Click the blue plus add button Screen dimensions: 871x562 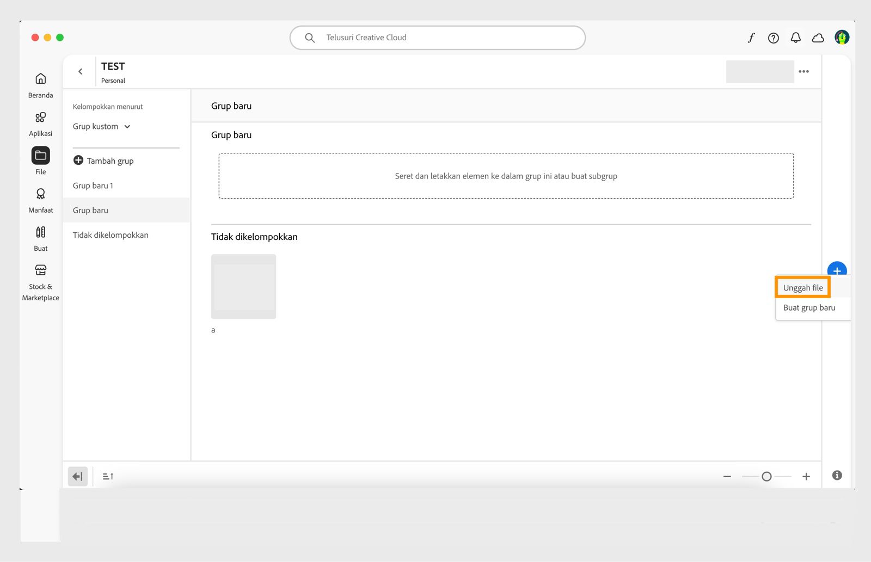coord(837,269)
